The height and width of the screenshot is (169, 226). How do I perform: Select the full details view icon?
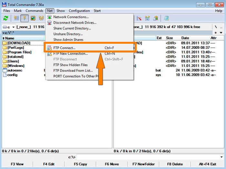coord(25,18)
